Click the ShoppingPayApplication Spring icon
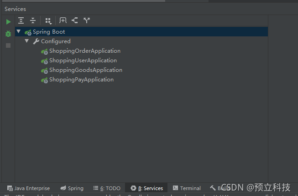 44,80
